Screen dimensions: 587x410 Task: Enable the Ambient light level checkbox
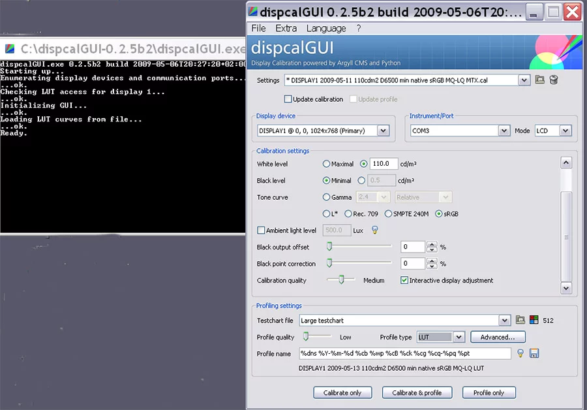tap(261, 230)
